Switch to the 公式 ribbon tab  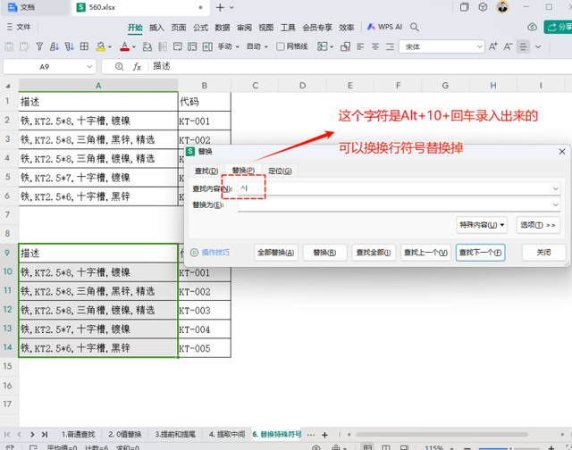click(200, 28)
